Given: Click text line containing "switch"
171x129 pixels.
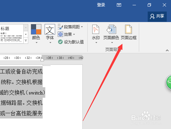Looking at the screenshot, I should click(x=22, y=92).
